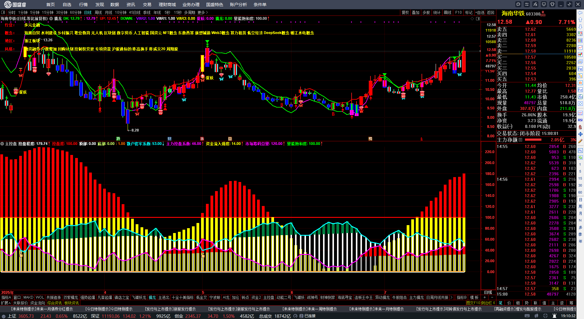Toggle the 价 price distribution tab
Image resolution: width=584 pixels, height=319 pixels.
coord(509,303)
